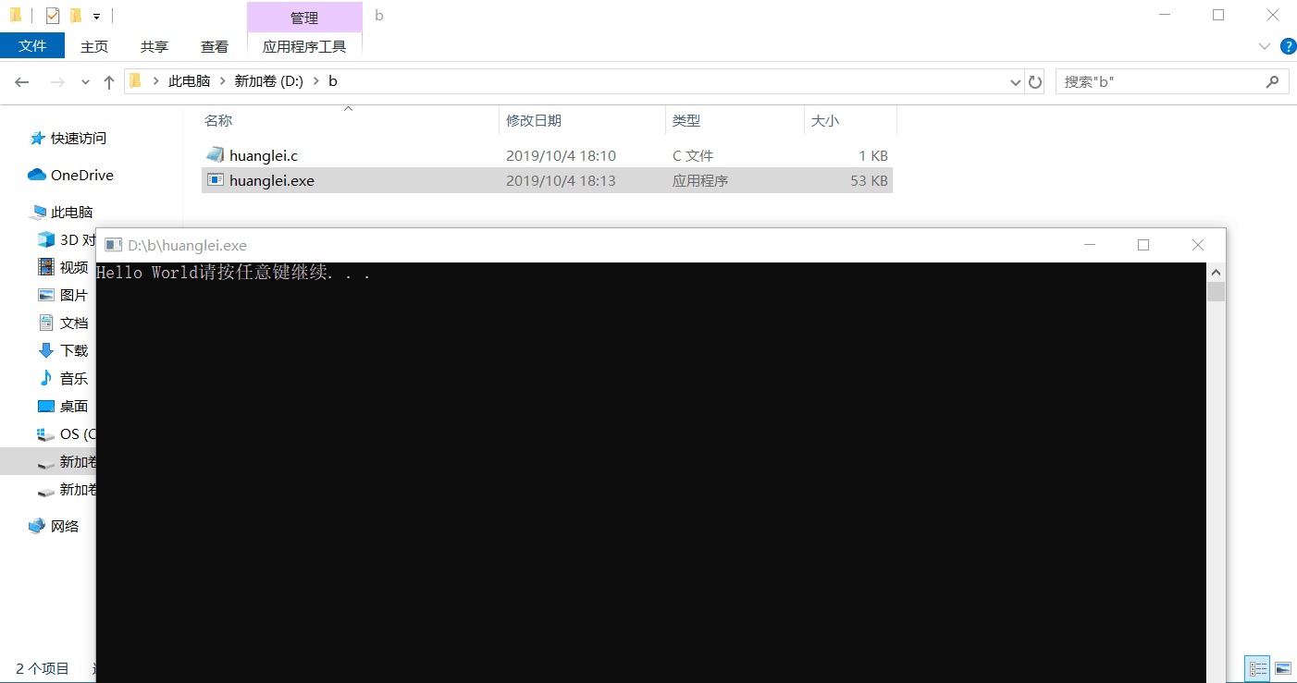Click the 1 KB size cell

(873, 156)
